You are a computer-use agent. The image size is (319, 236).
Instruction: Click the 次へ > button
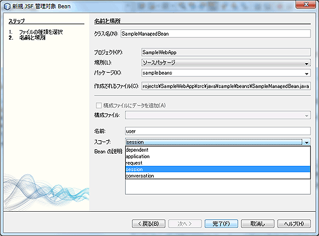click(x=185, y=224)
